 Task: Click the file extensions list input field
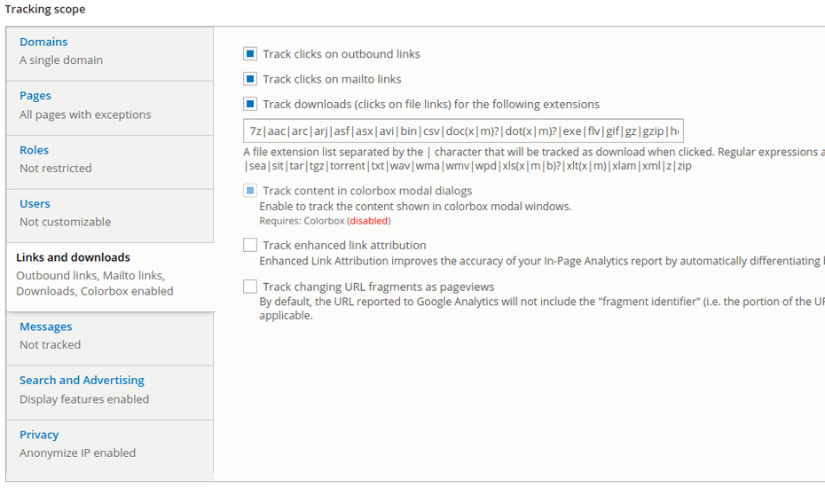click(463, 131)
